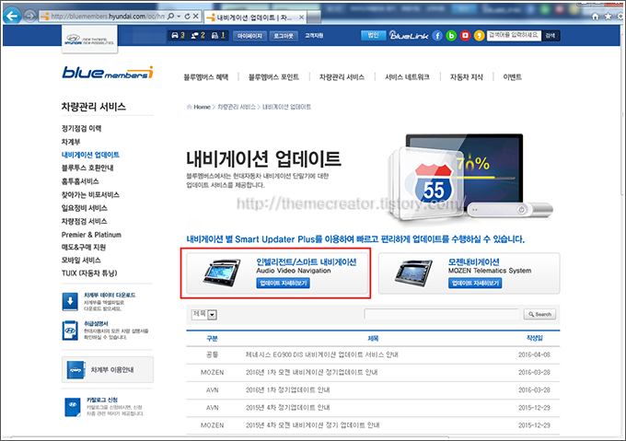
Task: Click the board search text field
Action: [x=441, y=314]
